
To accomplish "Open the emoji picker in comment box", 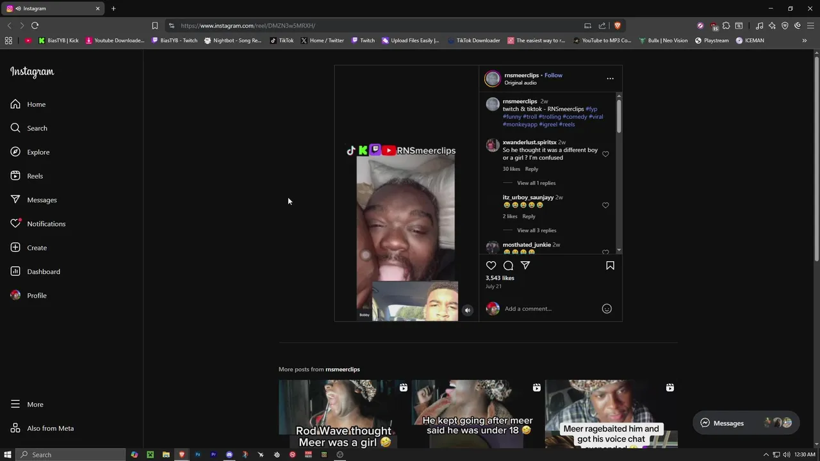I will tap(607, 309).
